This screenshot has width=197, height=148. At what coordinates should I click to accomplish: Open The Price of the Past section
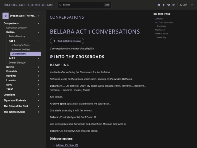pyautogui.click(x=16, y=106)
